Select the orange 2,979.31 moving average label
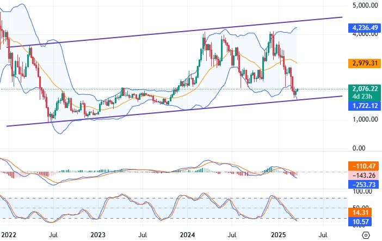This screenshot has width=382, height=241. (365, 63)
